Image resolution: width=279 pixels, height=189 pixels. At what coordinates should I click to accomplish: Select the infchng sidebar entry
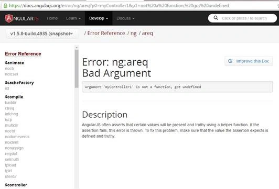[12, 114]
